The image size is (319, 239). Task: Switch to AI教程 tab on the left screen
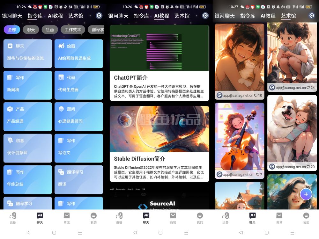coord(55,16)
